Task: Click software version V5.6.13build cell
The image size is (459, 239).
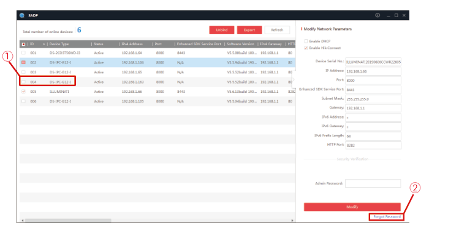Action: [242, 92]
